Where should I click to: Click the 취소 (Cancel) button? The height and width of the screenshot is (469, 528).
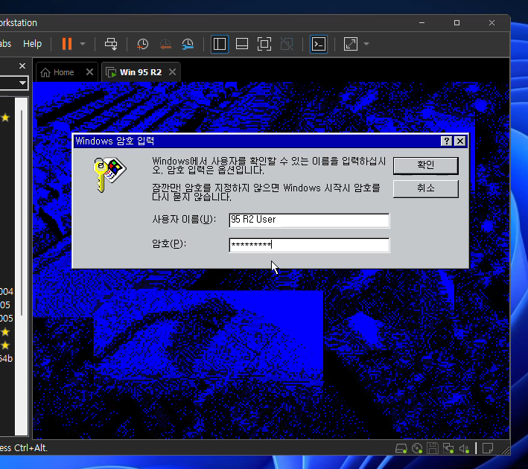pyautogui.click(x=426, y=188)
